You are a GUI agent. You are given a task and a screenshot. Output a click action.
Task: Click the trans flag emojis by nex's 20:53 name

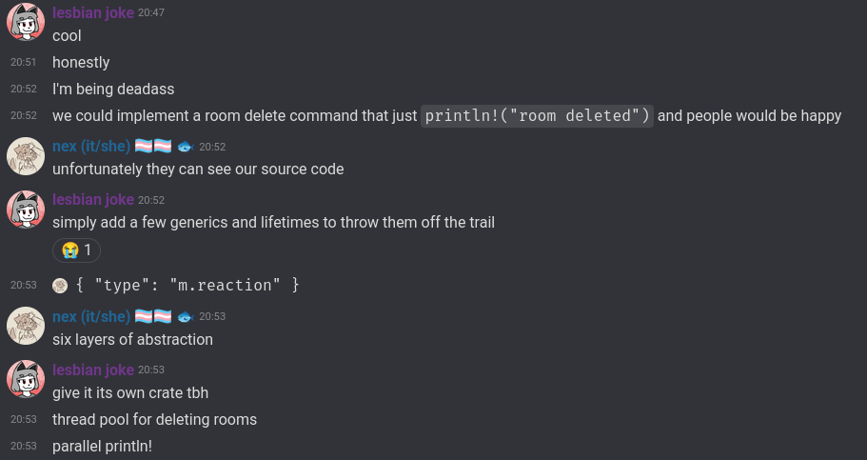pyautogui.click(x=151, y=316)
